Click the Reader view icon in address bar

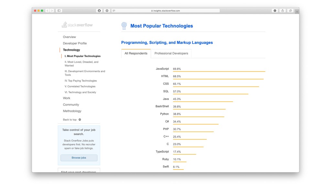114,11
